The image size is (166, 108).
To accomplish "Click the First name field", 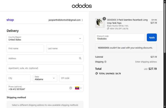I will coord(25,48).
